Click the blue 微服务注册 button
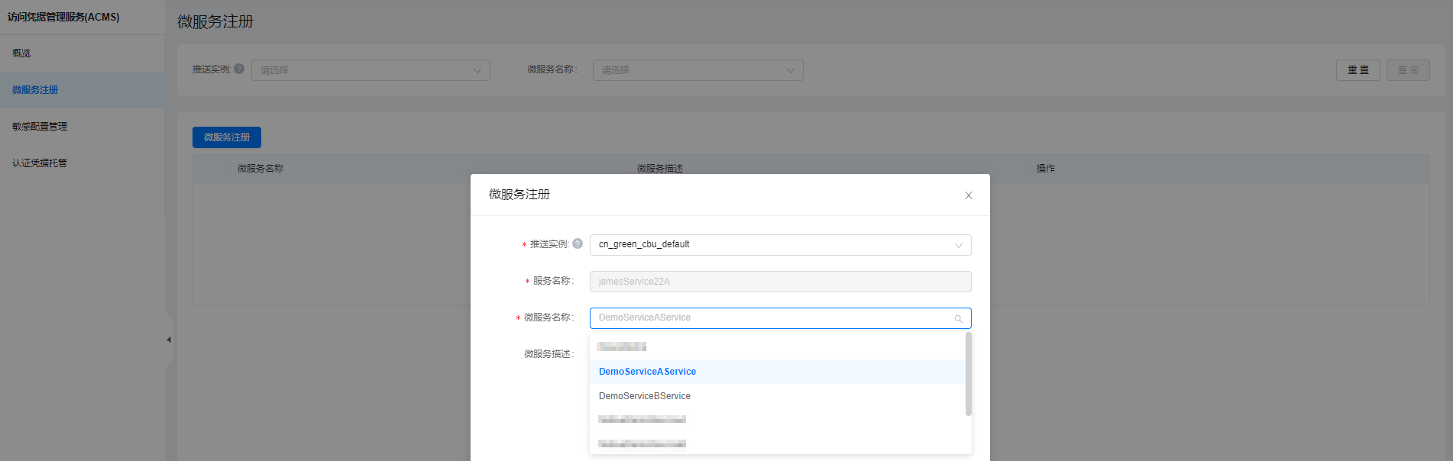The height and width of the screenshot is (461, 1453). [227, 137]
